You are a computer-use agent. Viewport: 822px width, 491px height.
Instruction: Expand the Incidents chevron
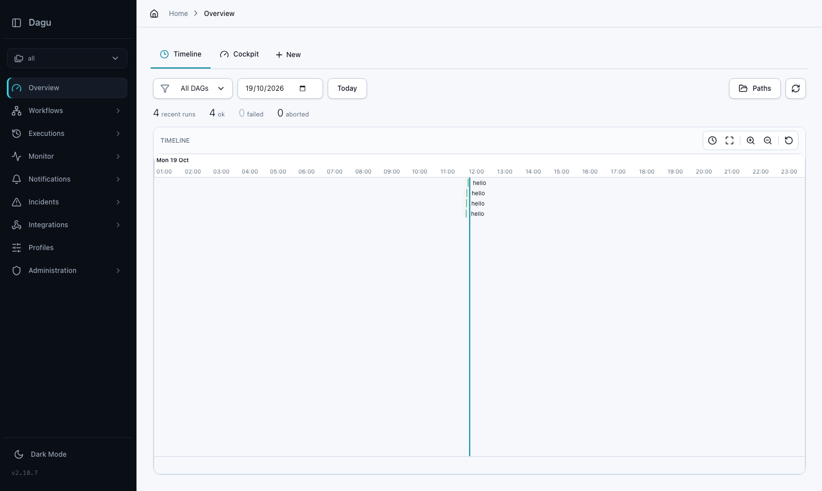point(118,202)
